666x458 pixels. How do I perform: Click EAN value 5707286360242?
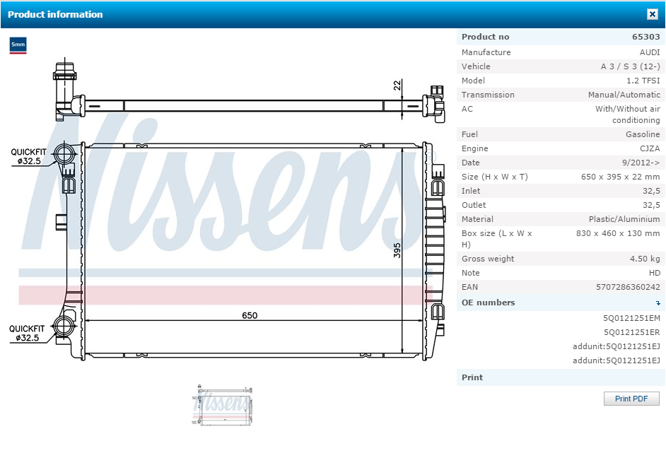pyautogui.click(x=628, y=287)
